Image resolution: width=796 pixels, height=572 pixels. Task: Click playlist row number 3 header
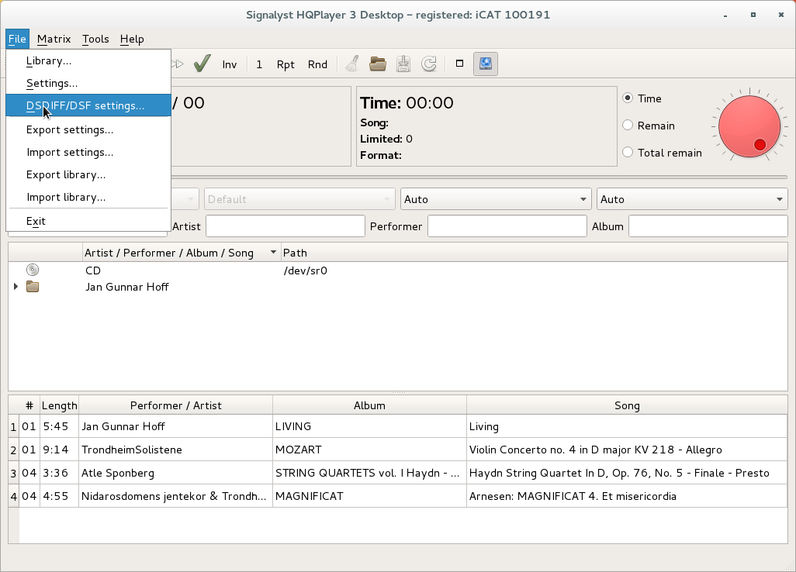pyautogui.click(x=14, y=474)
